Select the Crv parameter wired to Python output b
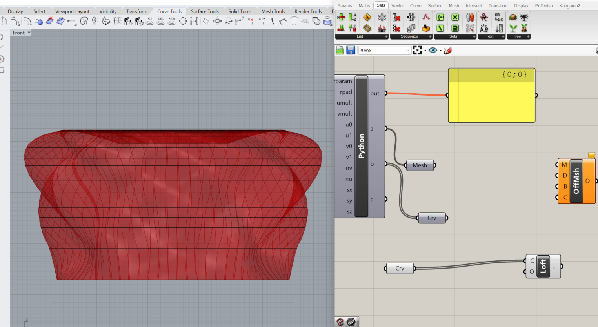The image size is (598, 327). [x=432, y=218]
